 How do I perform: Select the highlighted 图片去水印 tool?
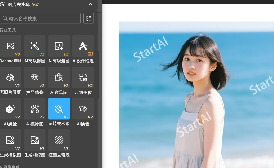pos(59,109)
